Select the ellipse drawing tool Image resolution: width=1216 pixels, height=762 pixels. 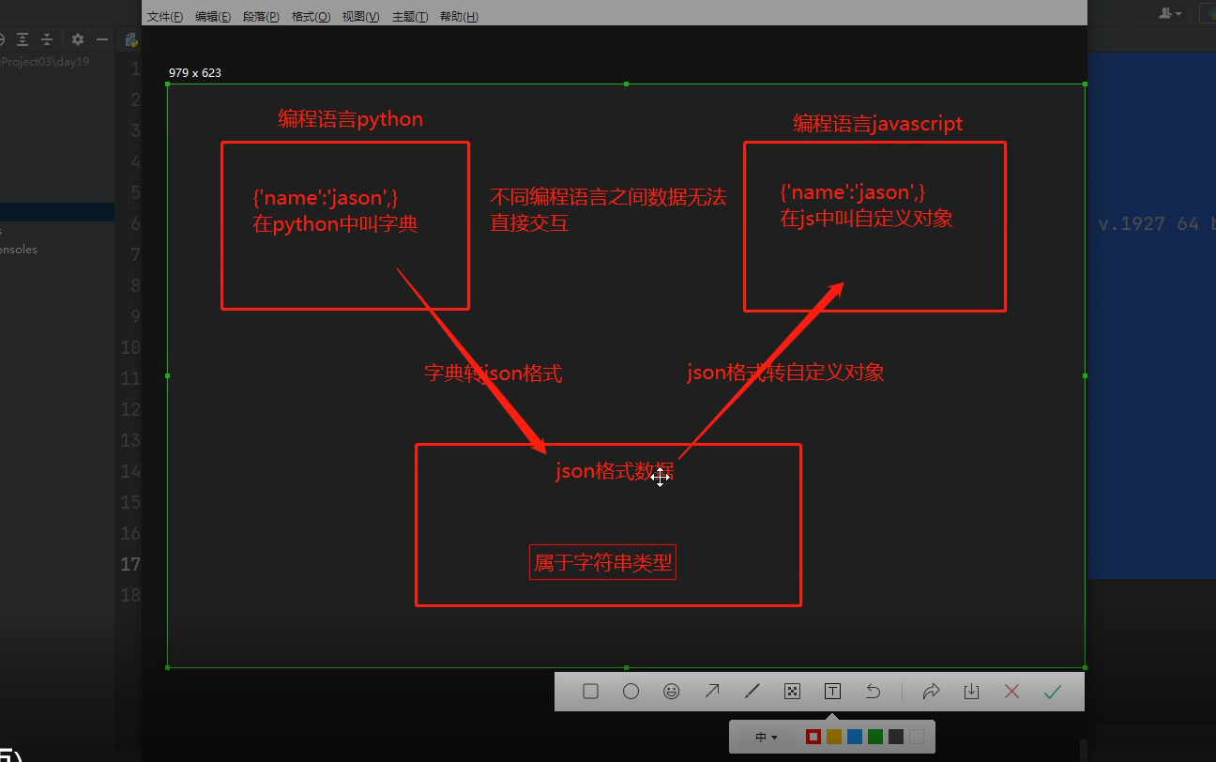click(x=631, y=692)
